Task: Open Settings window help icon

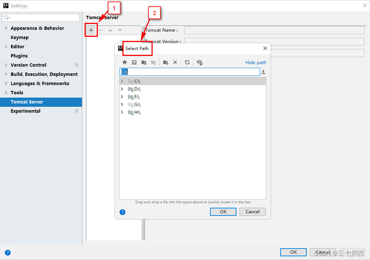Action: [x=8, y=253]
